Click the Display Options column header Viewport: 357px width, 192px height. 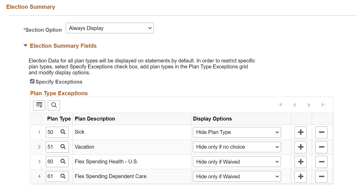pos(212,119)
